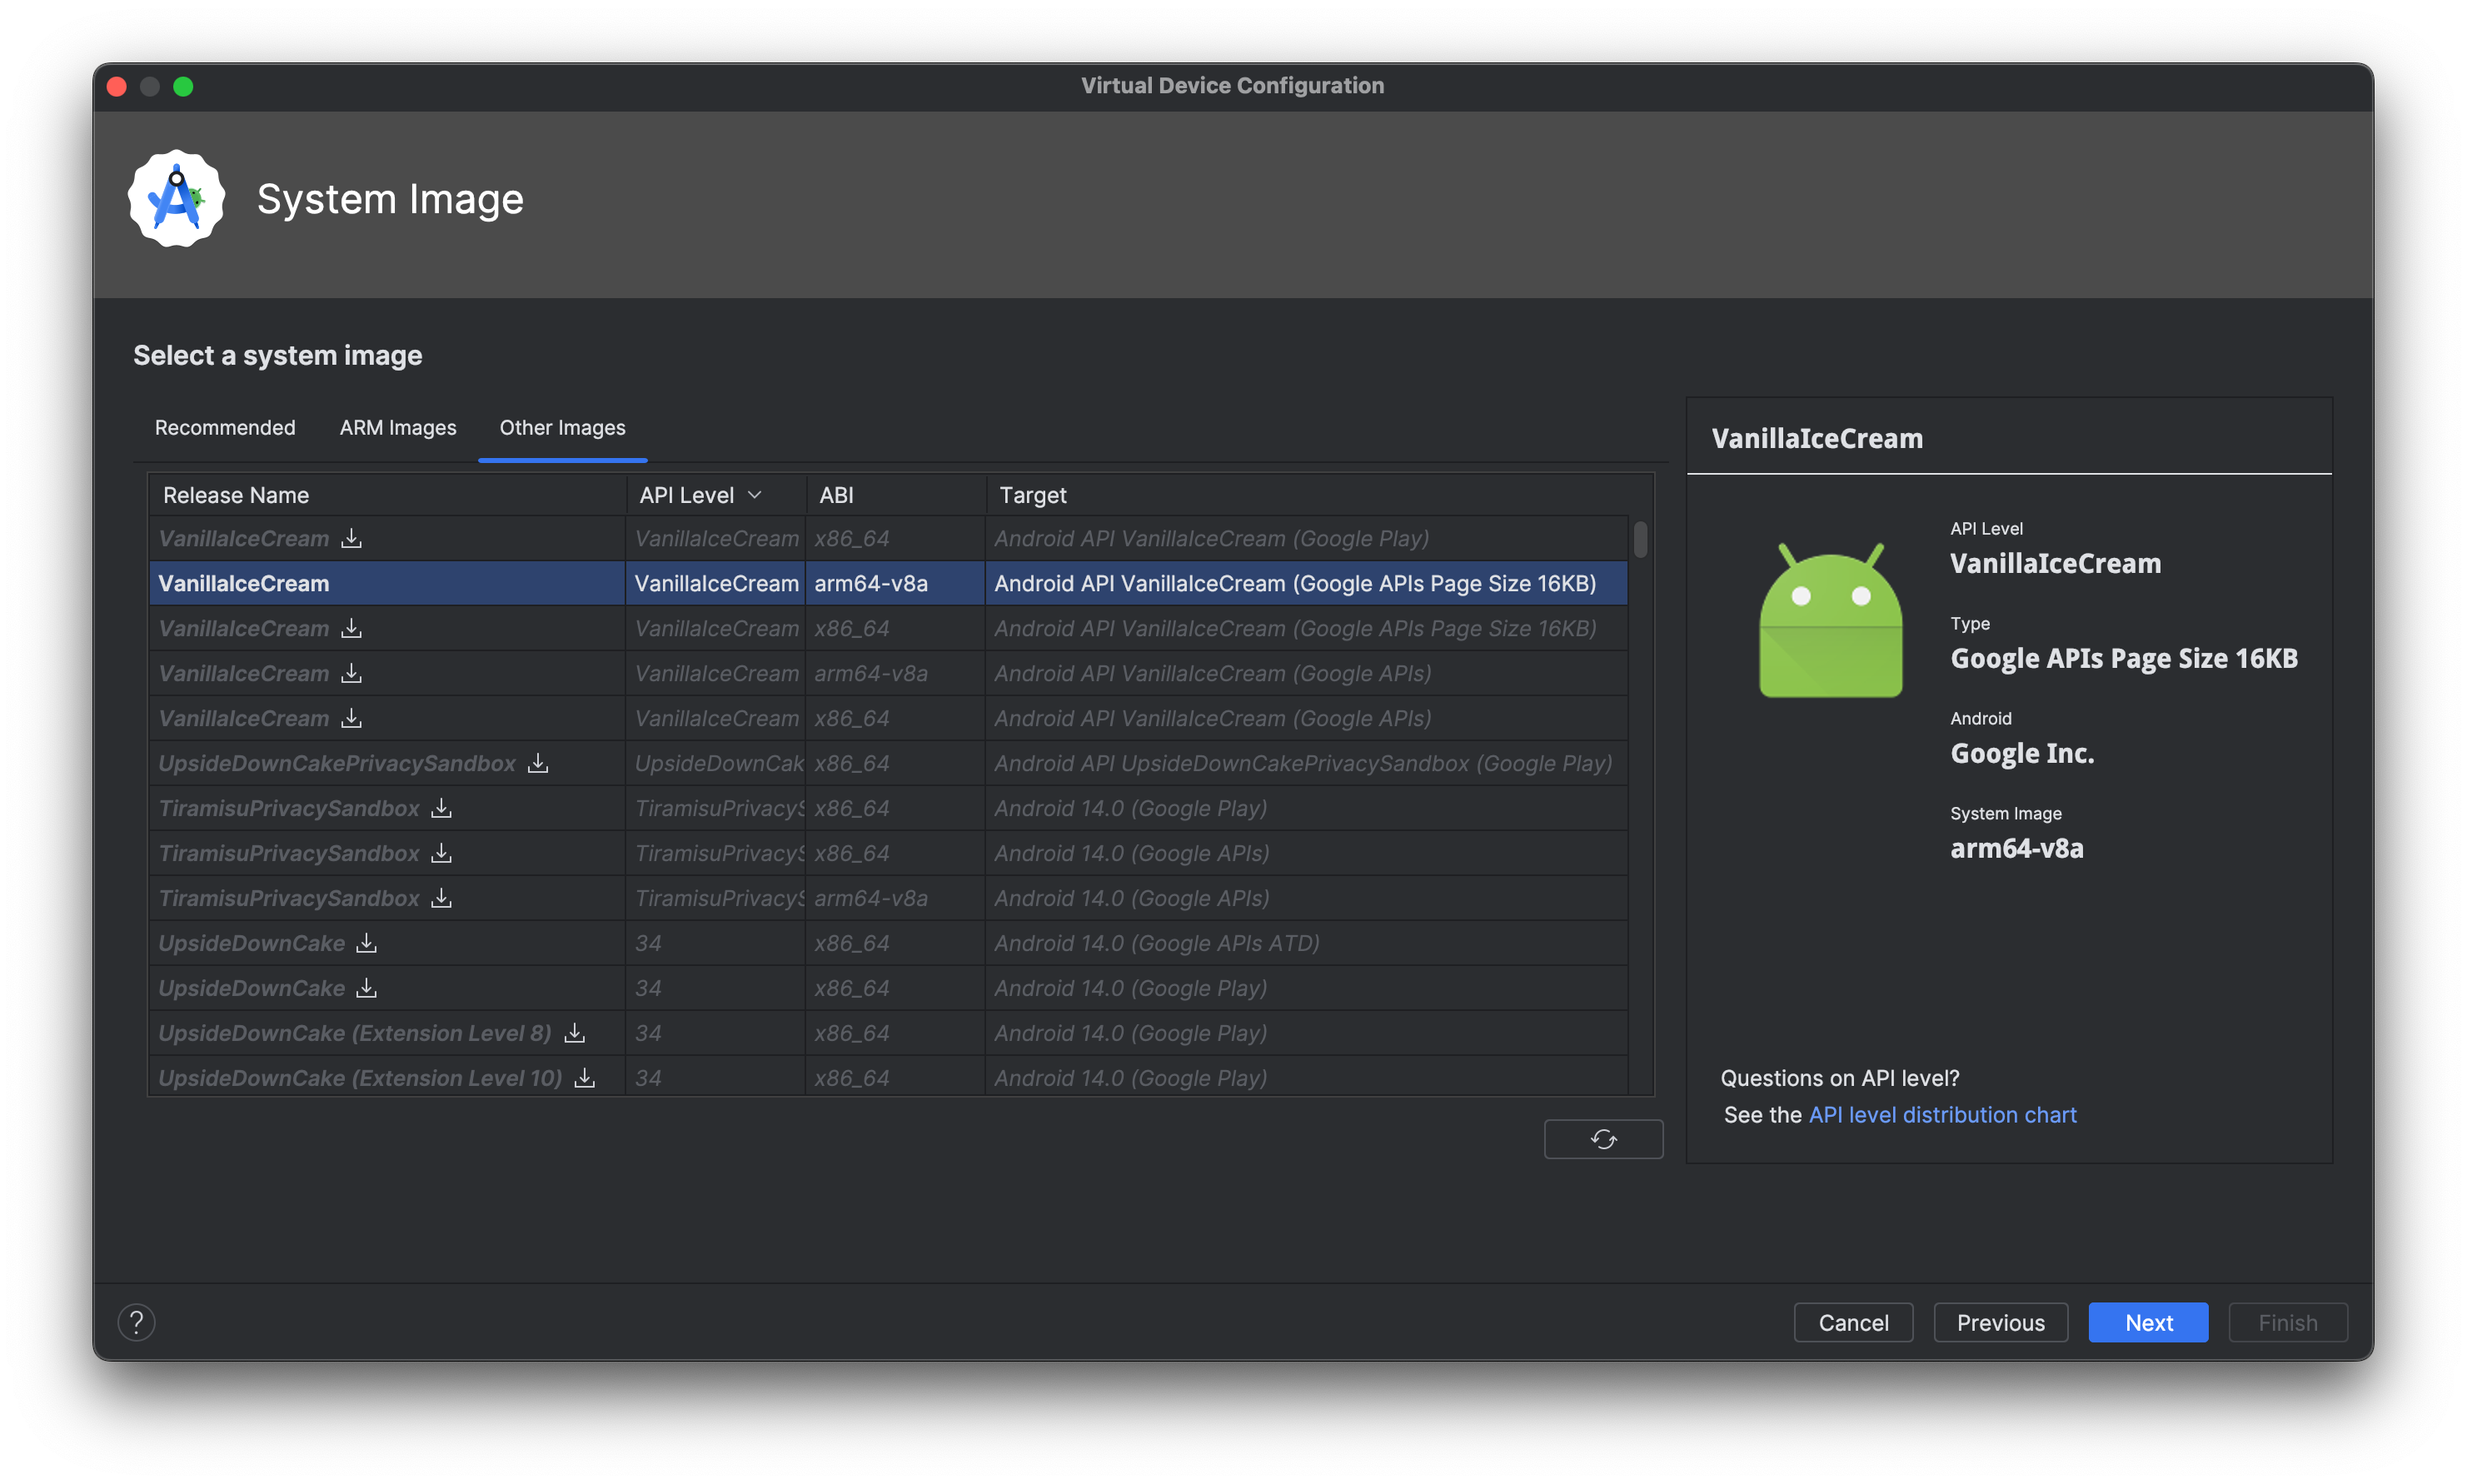Switch to the ARM Images tab
Viewport: 2467px width, 1484px height.
pos(396,426)
